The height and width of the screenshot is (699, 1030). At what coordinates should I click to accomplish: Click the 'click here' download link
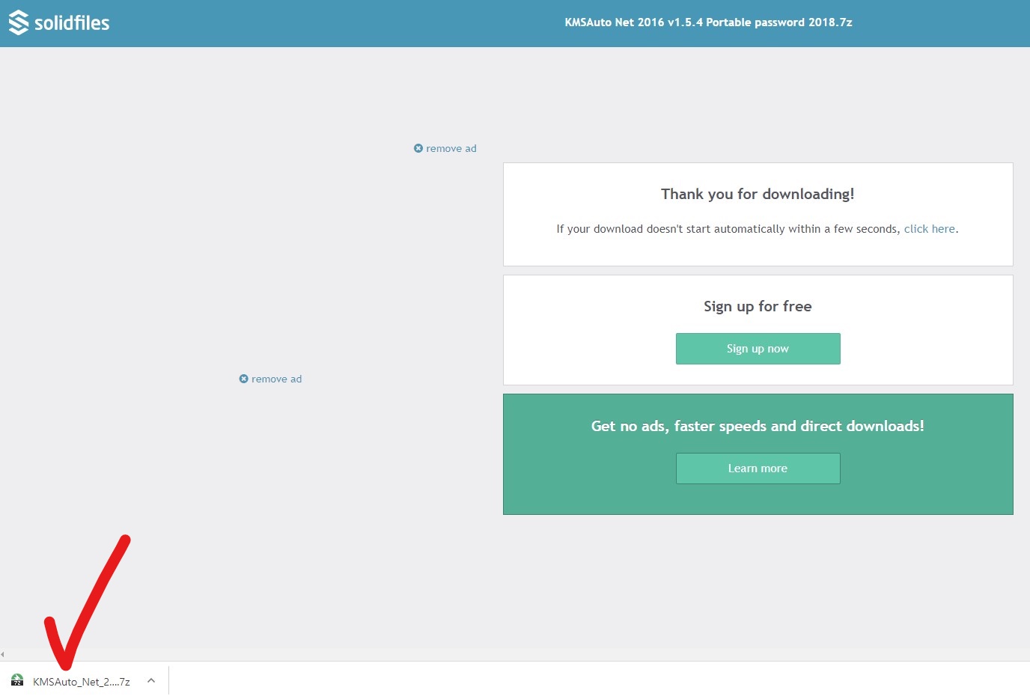tap(930, 229)
